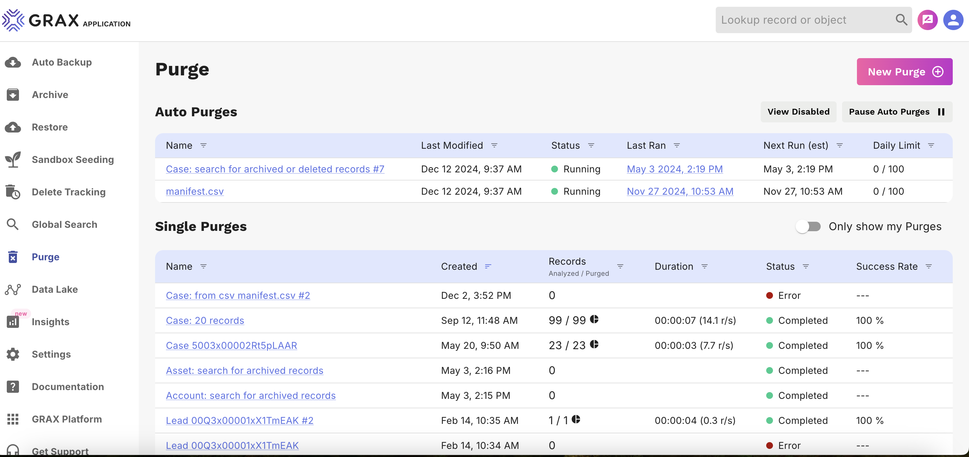The height and width of the screenshot is (457, 969).
Task: Click the Documentation question mark icon
Action: point(13,387)
